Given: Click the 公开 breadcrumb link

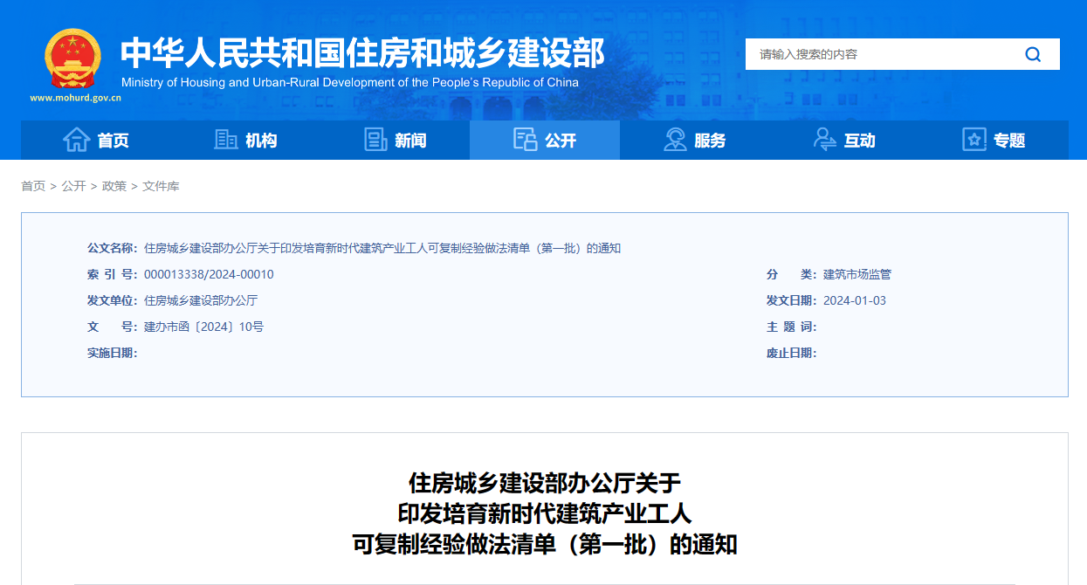Looking at the screenshot, I should (73, 186).
